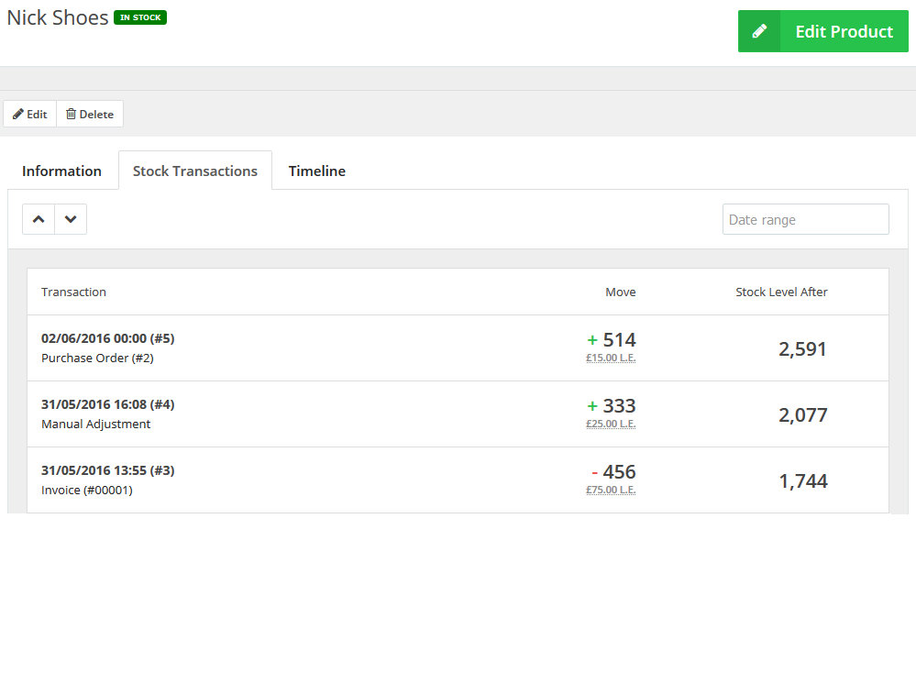Click the + 333 move value
The width and height of the screenshot is (916, 695).
611,405
